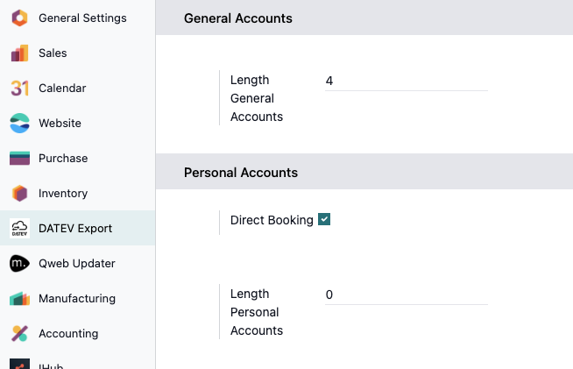
Task: Open Accounting settings tab
Action: tap(78, 334)
